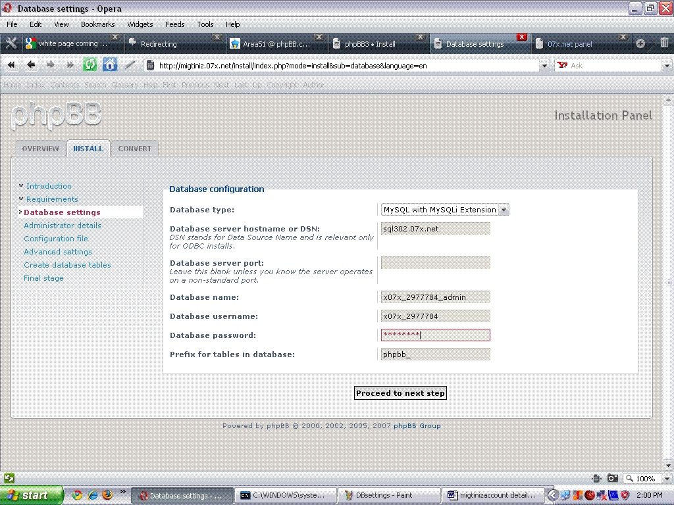Screen dimensions: 674x505
Task: Click the camera icon in status bar
Action: [613, 478]
